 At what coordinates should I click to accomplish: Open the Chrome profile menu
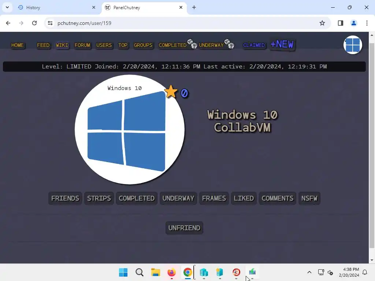353,23
